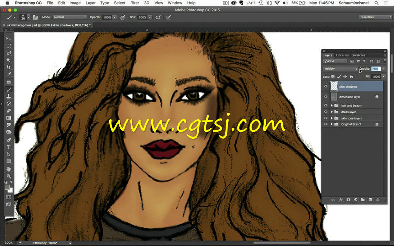Viewport: 394px width, 246px height.
Task: Click Add layer style fx icon
Action: (341, 200)
